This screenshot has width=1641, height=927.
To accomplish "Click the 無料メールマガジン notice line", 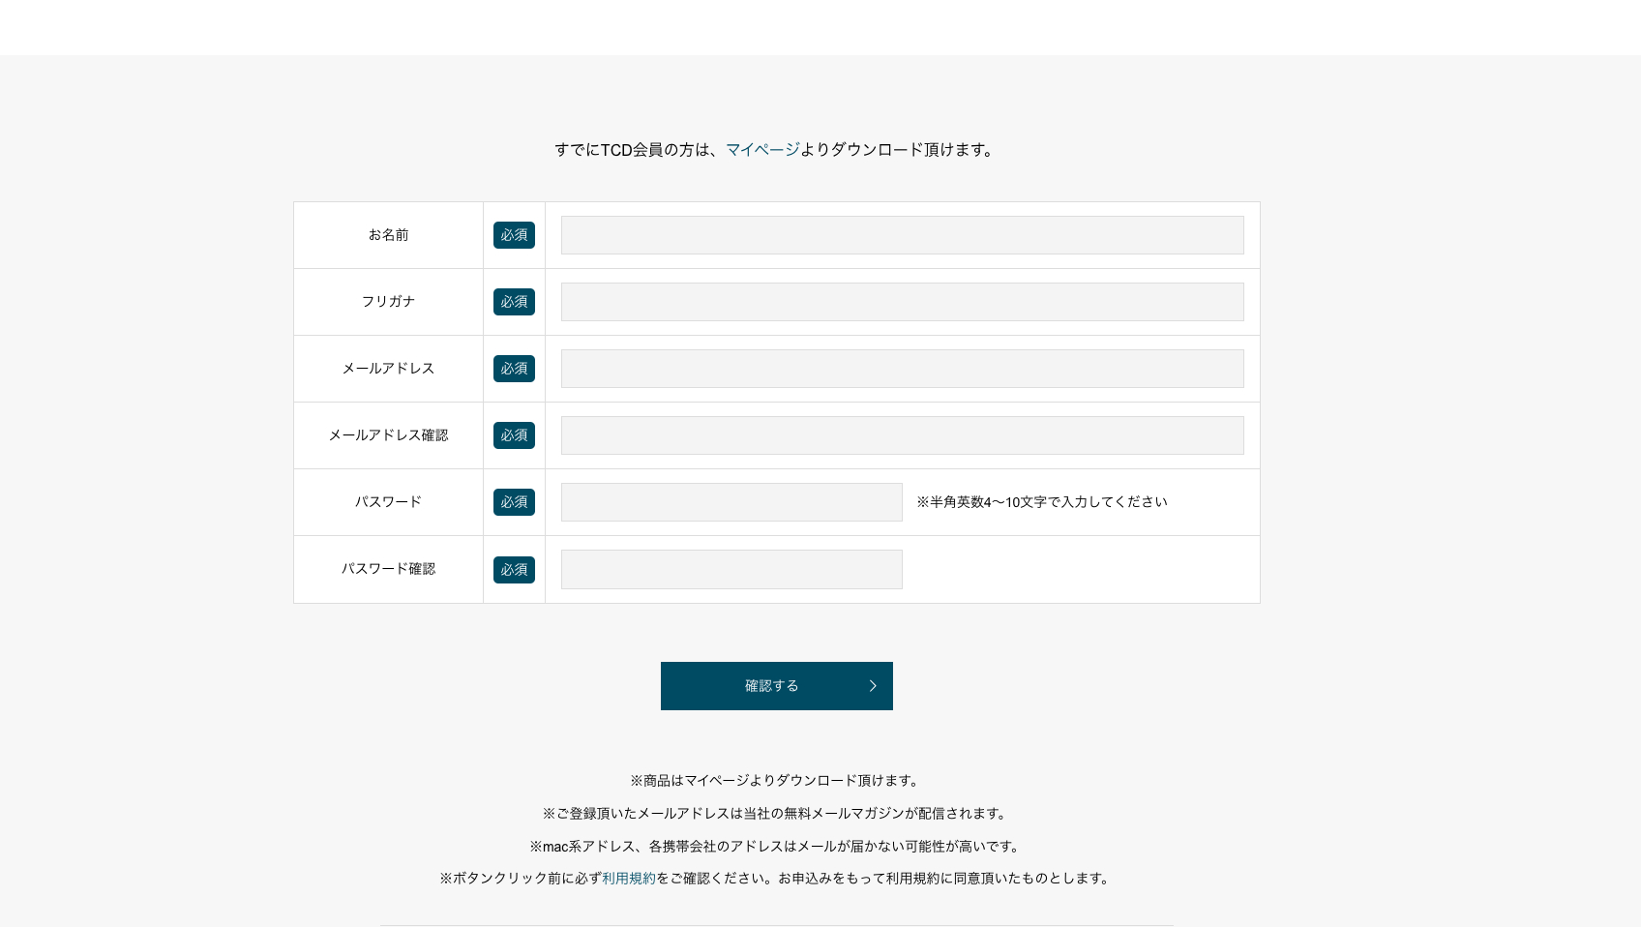I will click(x=777, y=814).
